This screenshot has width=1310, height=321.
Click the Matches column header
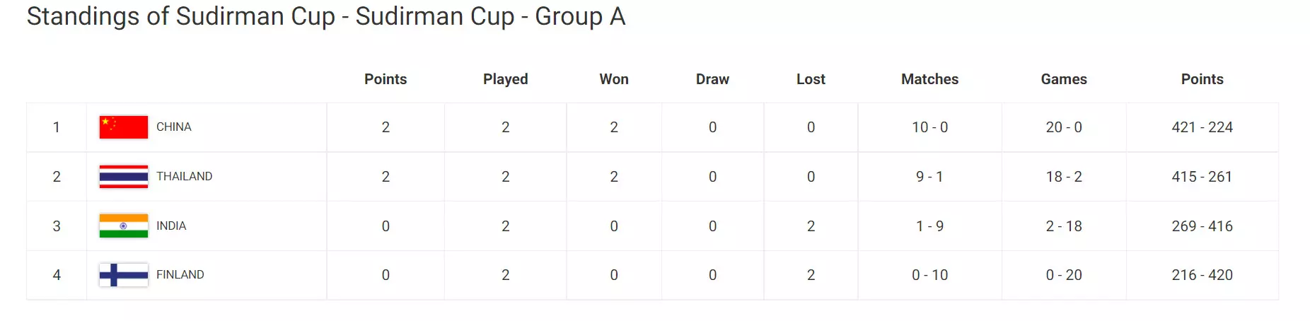coord(929,79)
